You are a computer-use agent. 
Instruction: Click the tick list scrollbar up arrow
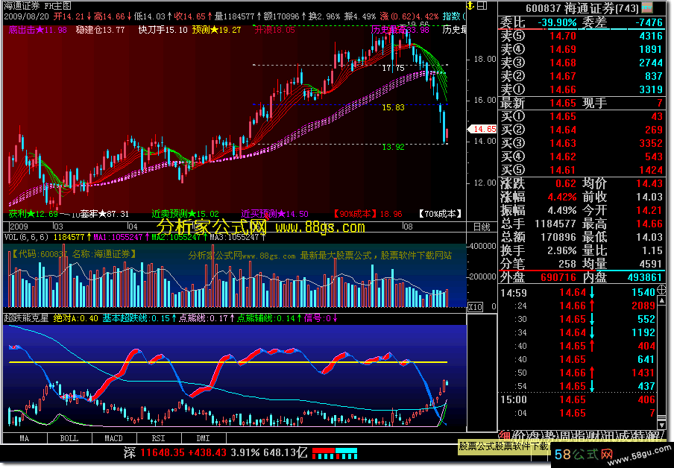click(661, 300)
